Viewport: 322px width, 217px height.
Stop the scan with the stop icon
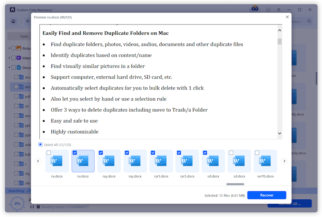click(38, 207)
